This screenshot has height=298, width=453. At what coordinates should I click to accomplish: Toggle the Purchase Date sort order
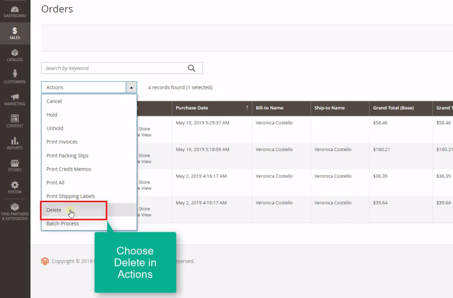(x=247, y=108)
